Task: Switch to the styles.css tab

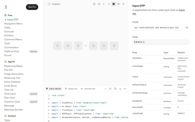Action: coord(71,89)
